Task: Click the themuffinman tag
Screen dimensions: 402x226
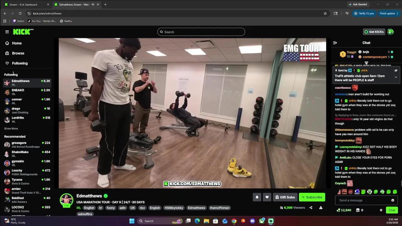Action: (220, 208)
